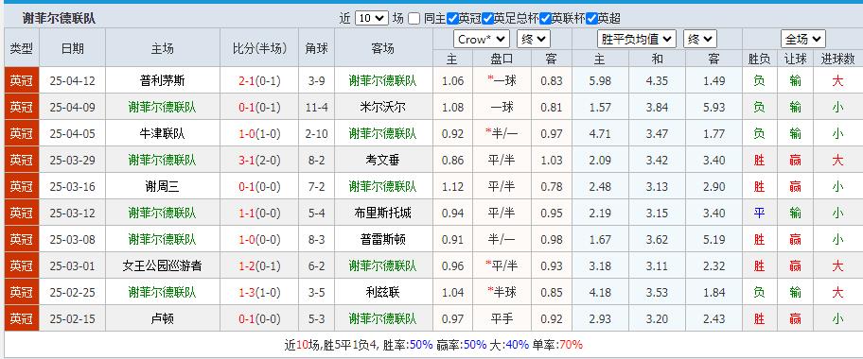Click score 1-1(0-0) versus 布里斯托城
Screen dimensions: 863x359
259,213
